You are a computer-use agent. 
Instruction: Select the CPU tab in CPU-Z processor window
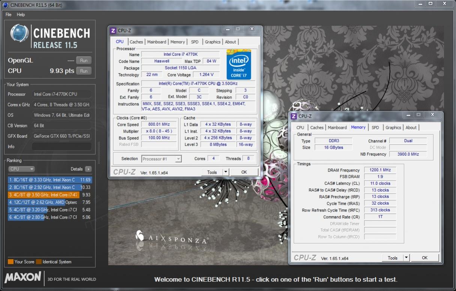click(120, 42)
